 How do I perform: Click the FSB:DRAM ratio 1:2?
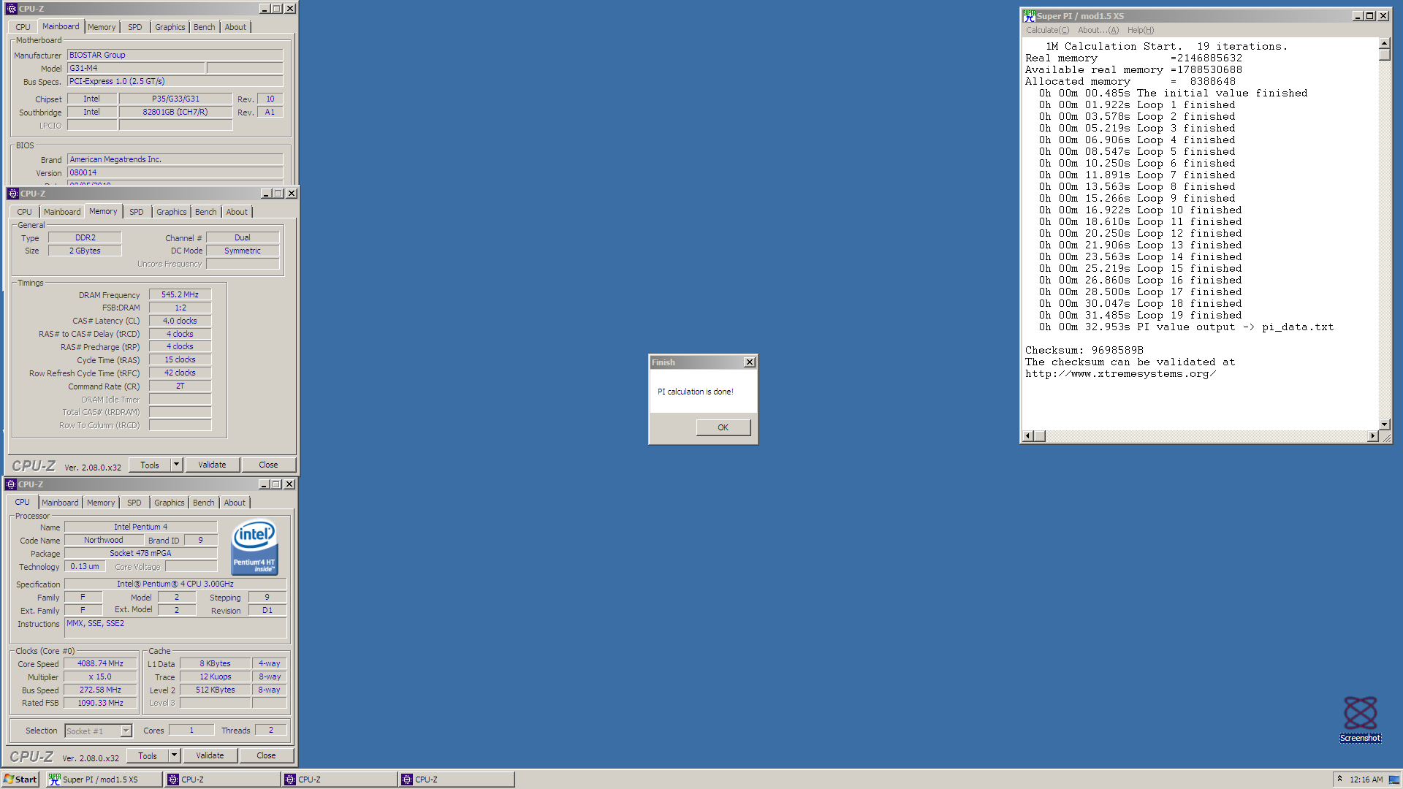(180, 308)
